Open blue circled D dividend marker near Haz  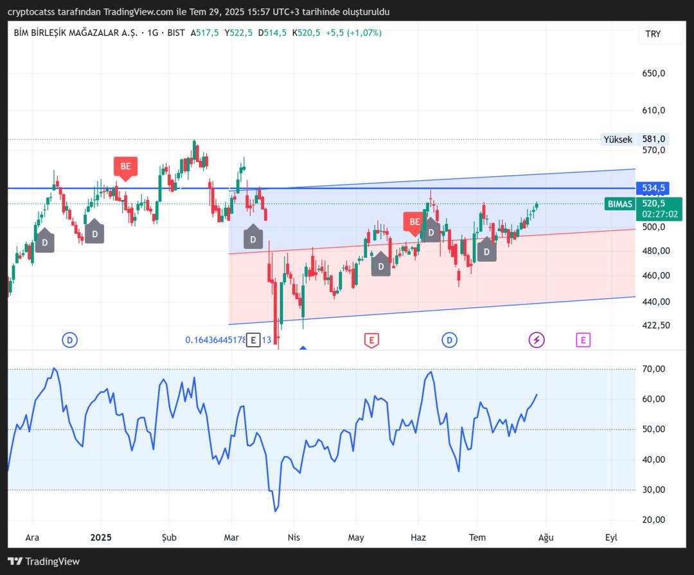point(449,340)
